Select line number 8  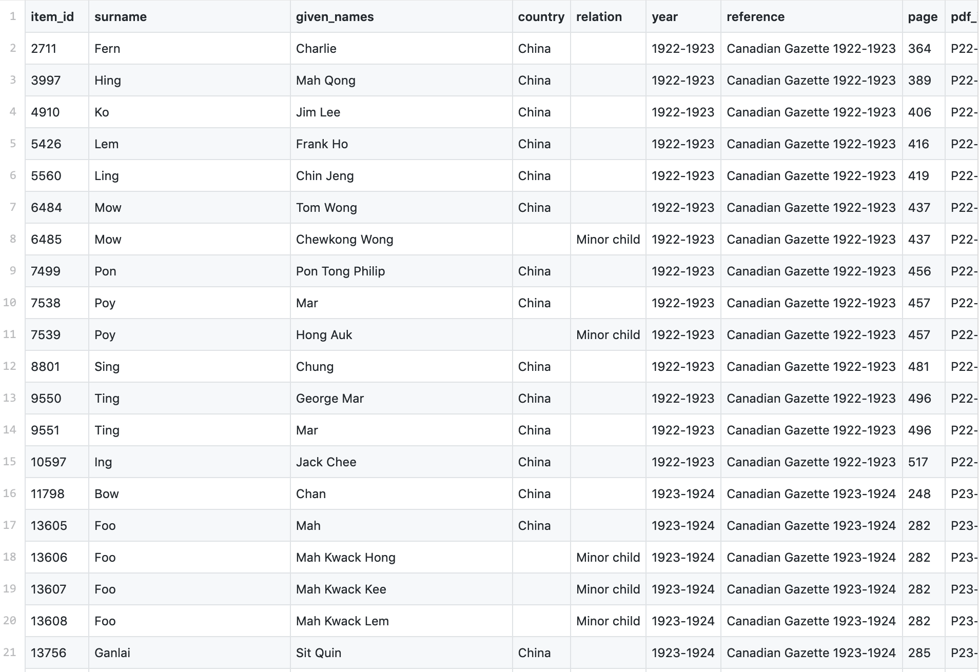[x=13, y=239]
